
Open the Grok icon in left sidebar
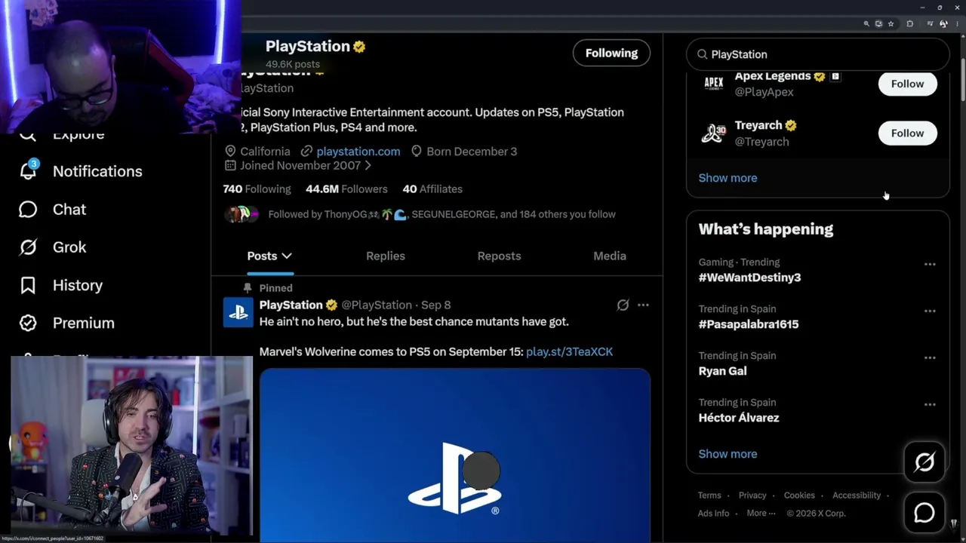[28, 247]
